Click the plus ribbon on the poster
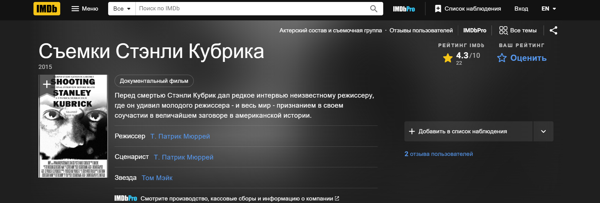This screenshot has height=203, width=600. [x=47, y=84]
